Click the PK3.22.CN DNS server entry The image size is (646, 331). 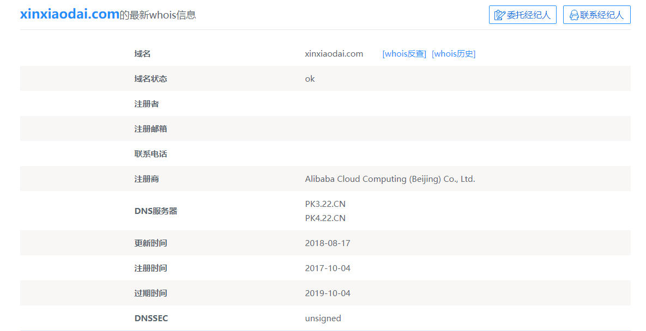325,204
